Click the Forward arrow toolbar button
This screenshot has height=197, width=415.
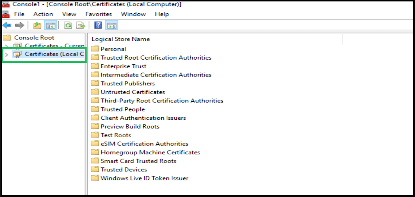[19, 25]
